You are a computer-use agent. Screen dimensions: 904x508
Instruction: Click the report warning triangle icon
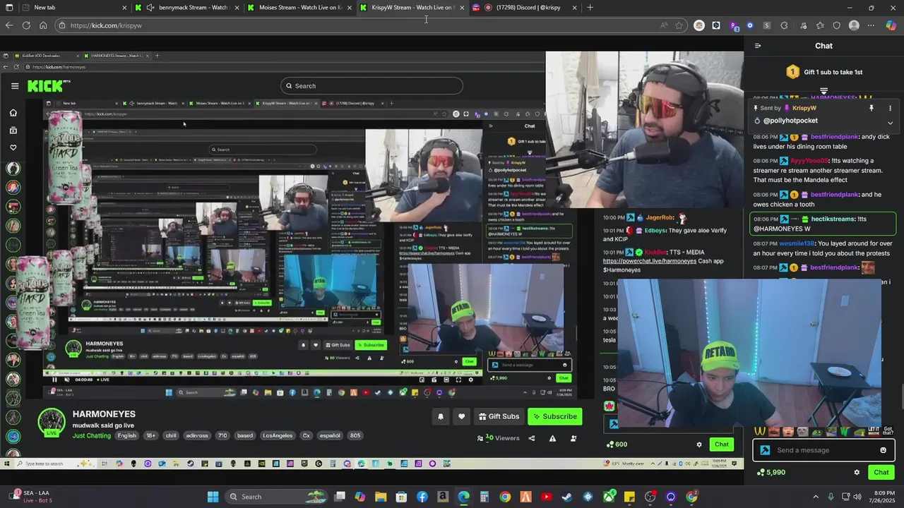(552, 438)
